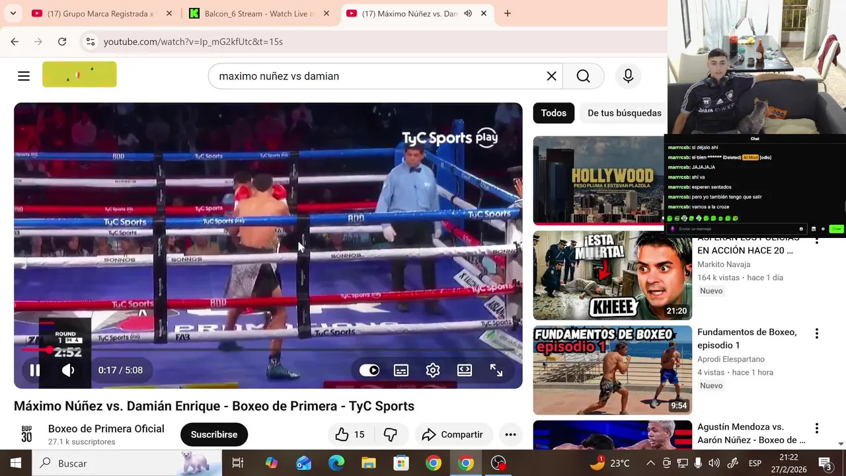Open Boxeo de Primera Oficial channel
The image size is (846, 476).
click(106, 428)
